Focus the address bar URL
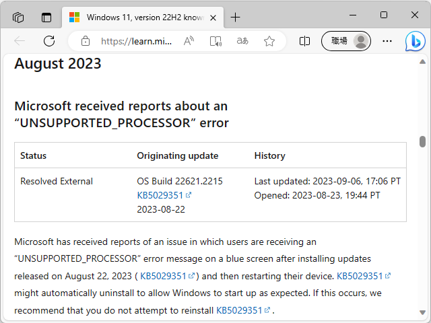The height and width of the screenshot is (323, 431). [x=136, y=41]
